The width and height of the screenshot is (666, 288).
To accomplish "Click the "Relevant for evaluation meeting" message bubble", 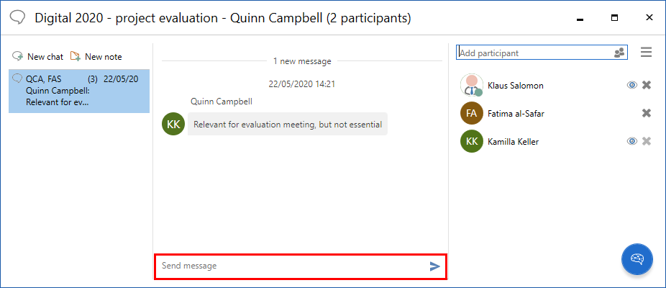I will click(x=287, y=124).
